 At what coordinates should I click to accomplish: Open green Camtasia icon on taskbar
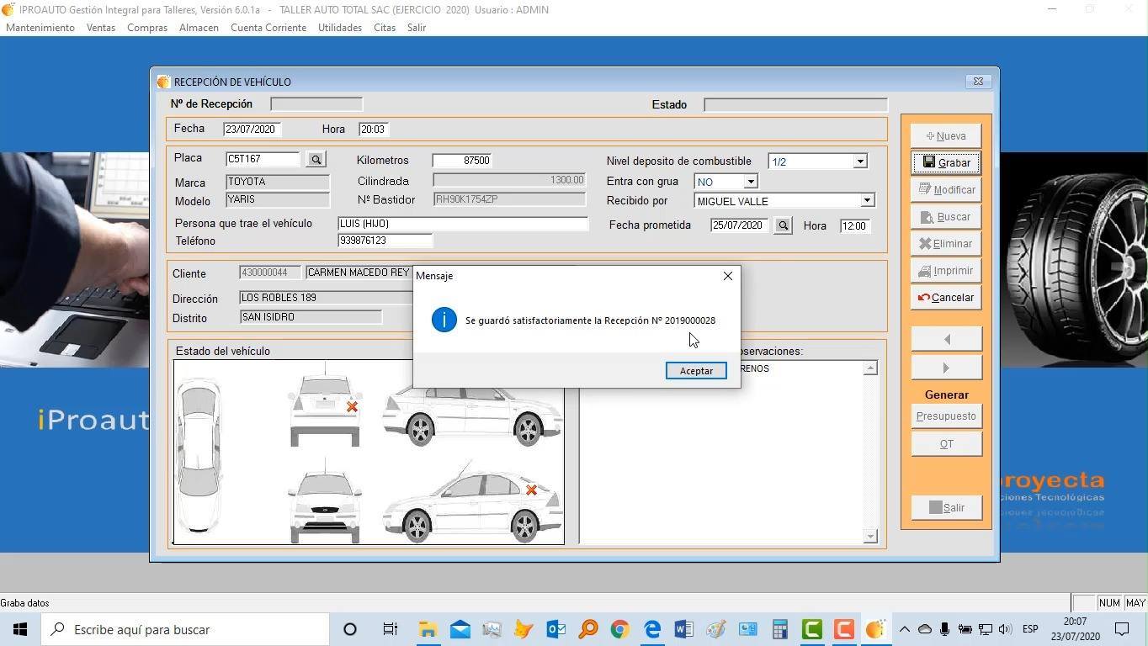click(811, 629)
